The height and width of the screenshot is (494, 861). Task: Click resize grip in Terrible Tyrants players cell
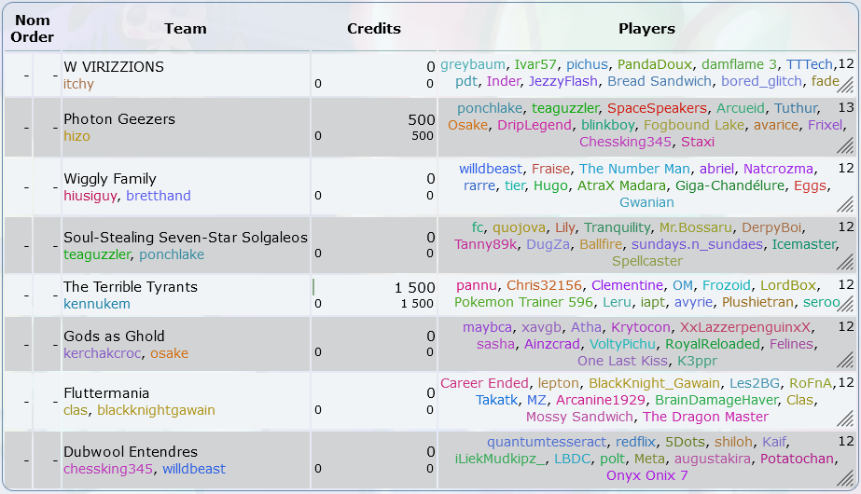[x=846, y=304]
